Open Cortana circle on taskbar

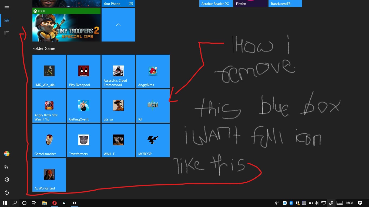24,203
